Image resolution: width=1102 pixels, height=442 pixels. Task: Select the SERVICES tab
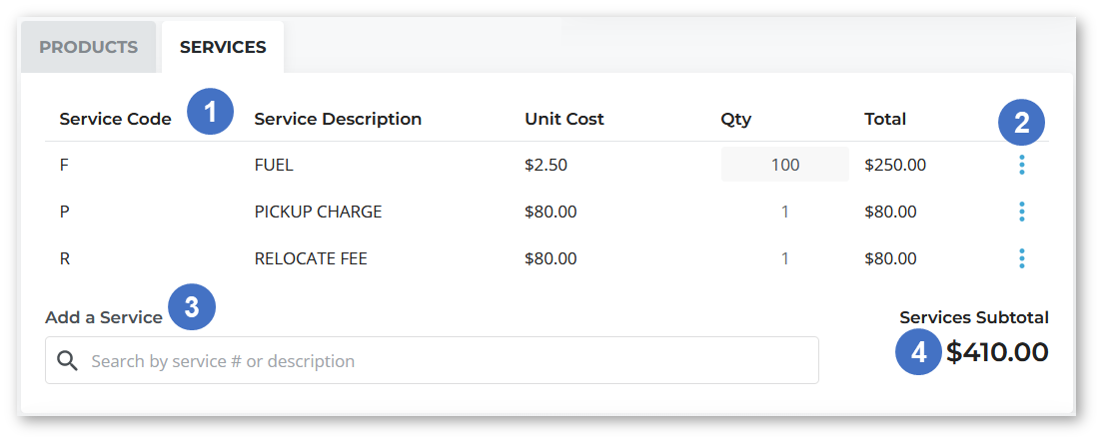(x=223, y=47)
